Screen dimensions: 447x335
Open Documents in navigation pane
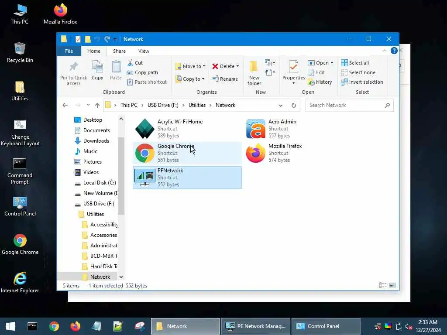pyautogui.click(x=92, y=130)
